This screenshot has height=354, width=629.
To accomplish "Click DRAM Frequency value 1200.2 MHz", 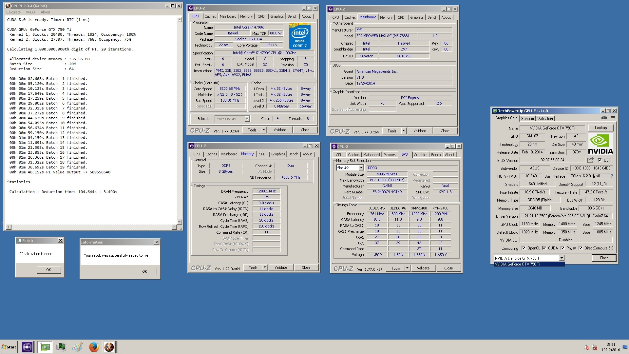I will pos(266,191).
